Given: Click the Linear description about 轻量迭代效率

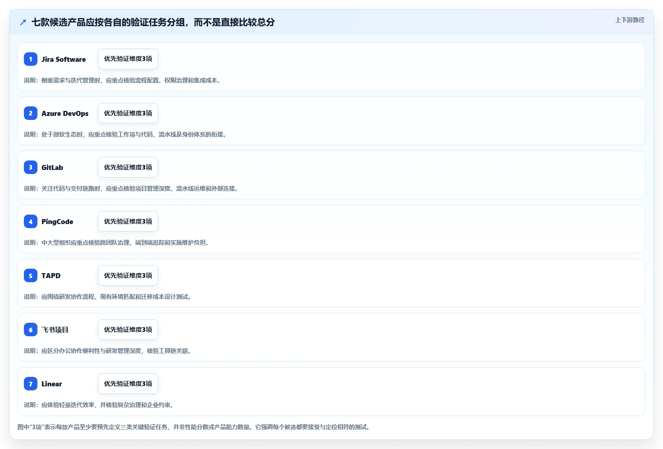Looking at the screenshot, I should 99,405.
